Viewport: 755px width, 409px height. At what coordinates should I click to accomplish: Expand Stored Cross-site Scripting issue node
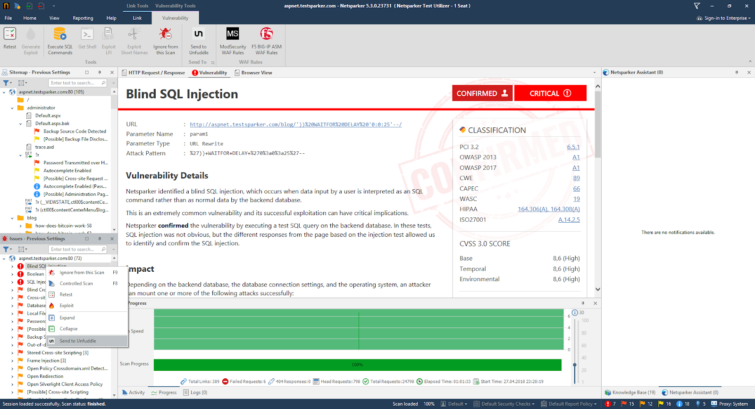[x=12, y=353]
